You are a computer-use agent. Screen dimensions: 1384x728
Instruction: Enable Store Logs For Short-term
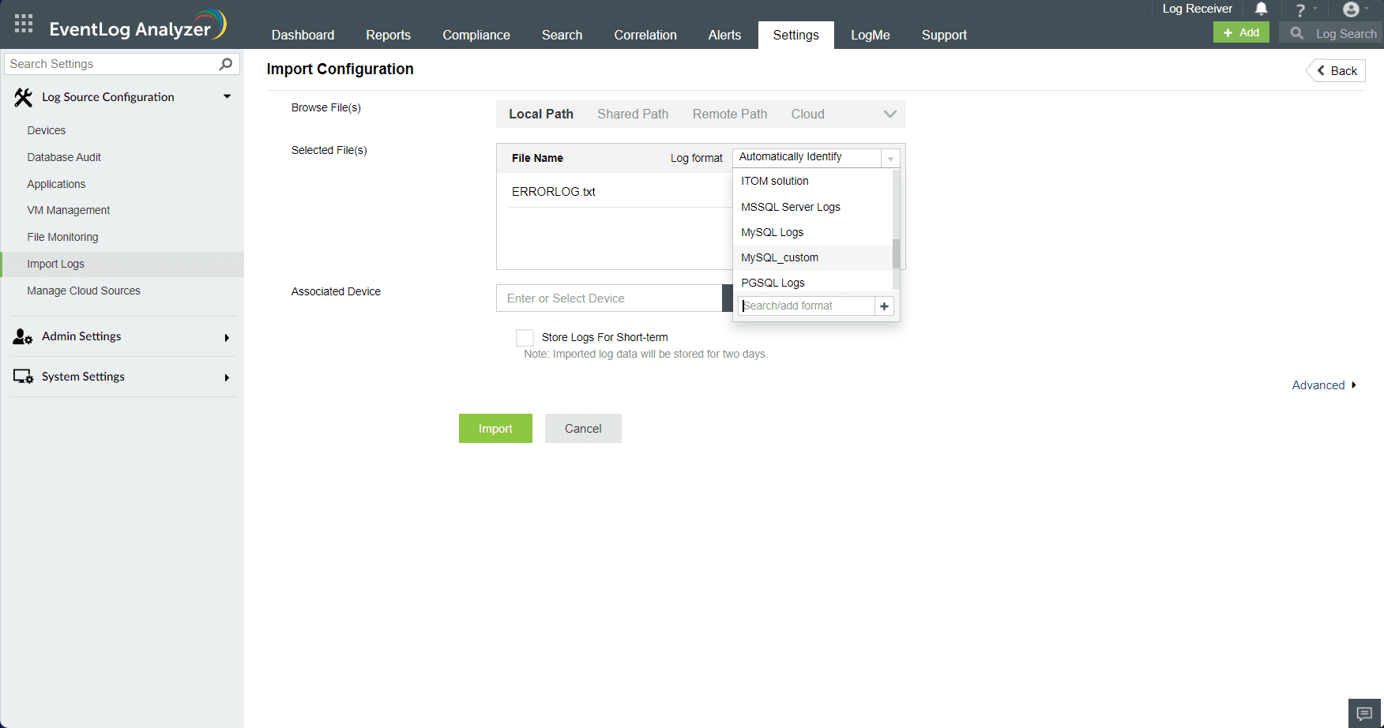(x=524, y=337)
